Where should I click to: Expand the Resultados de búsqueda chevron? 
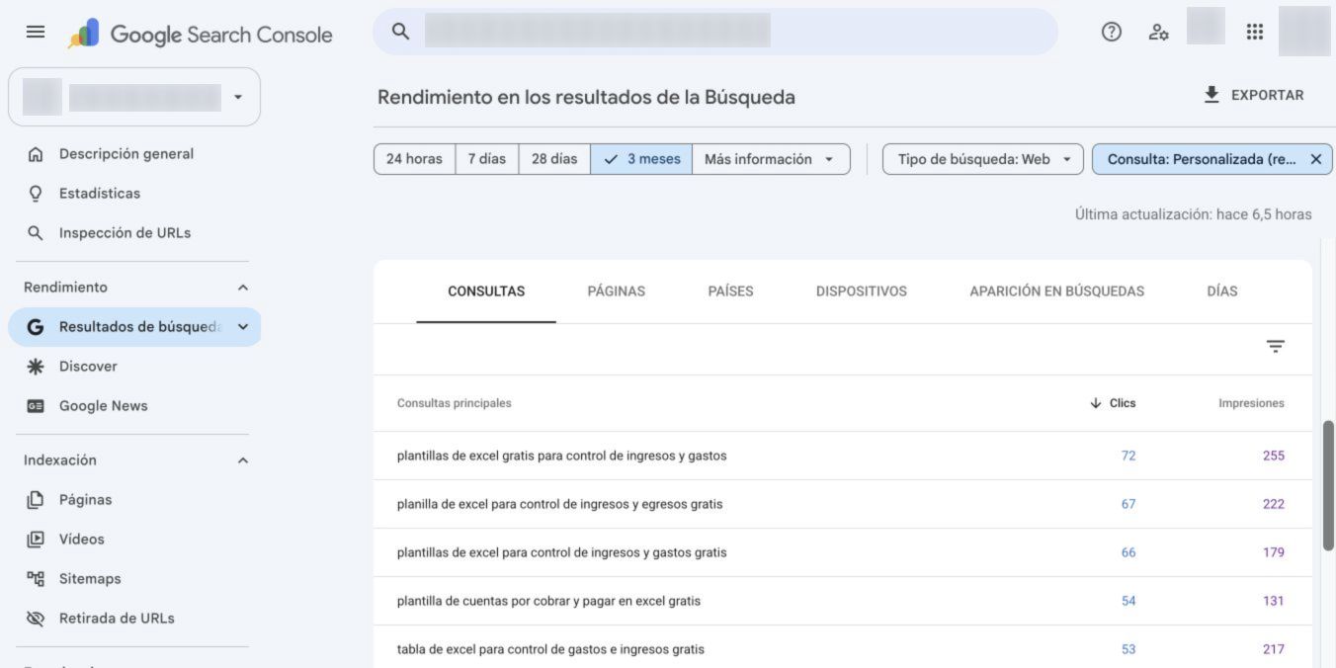[243, 327]
